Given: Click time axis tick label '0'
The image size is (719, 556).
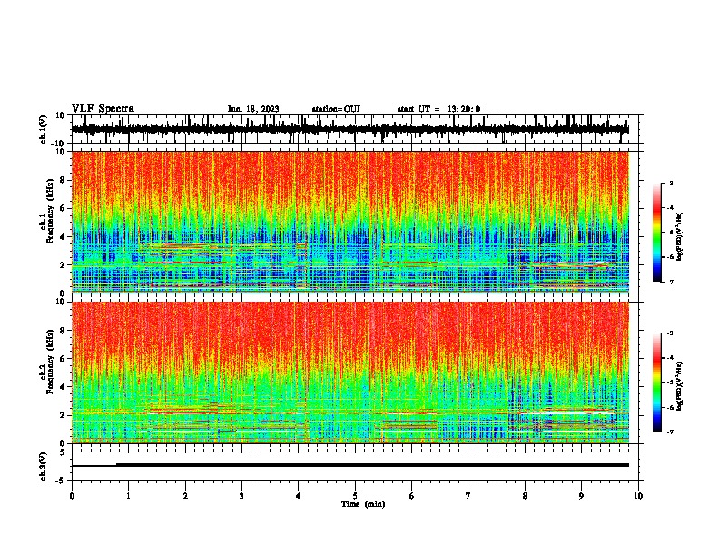Looking at the screenshot, I should point(72,496).
